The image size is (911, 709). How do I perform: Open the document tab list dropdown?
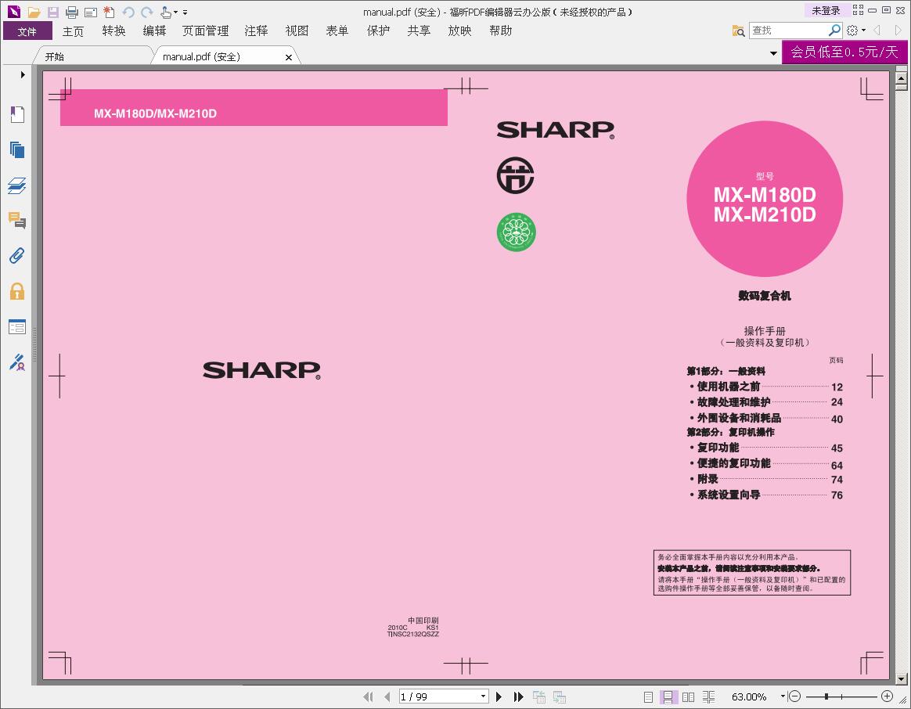773,53
